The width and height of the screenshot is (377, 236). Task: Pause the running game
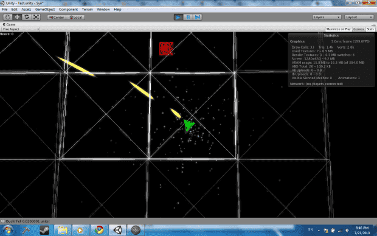188,17
